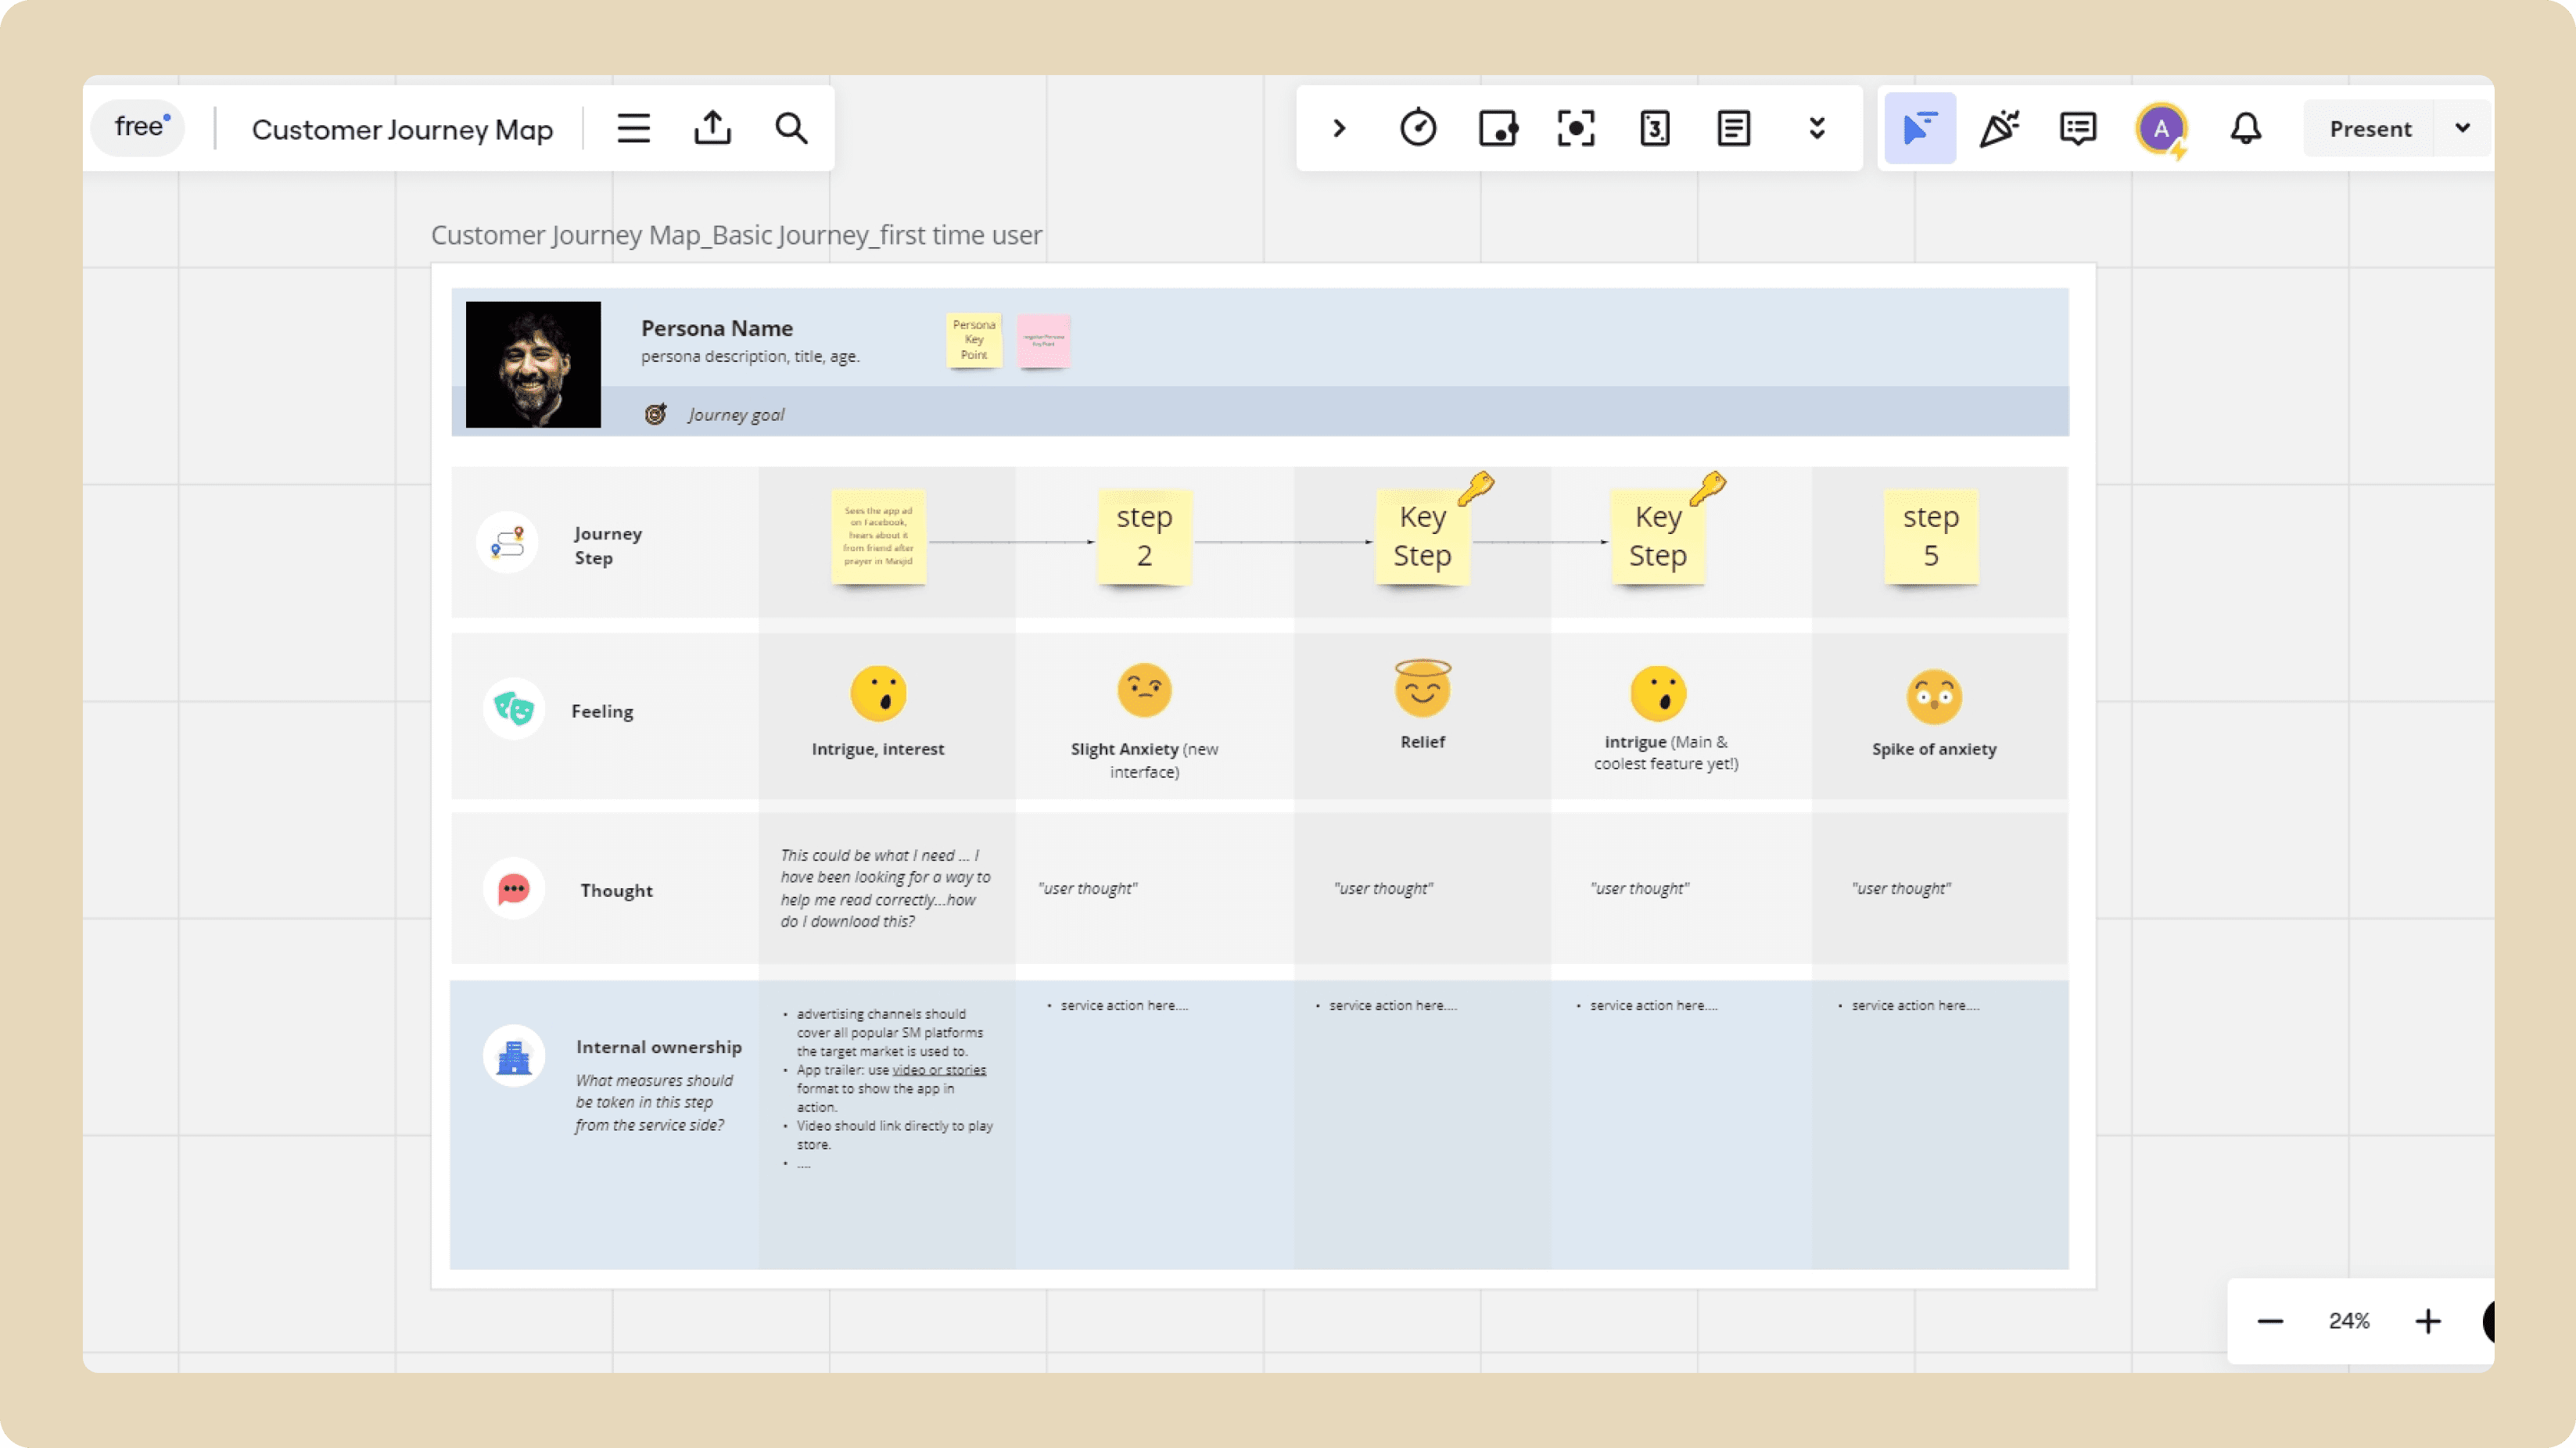Viewport: 2576px width, 1448px height.
Task: Click the focus frame icon
Action: (x=1576, y=128)
